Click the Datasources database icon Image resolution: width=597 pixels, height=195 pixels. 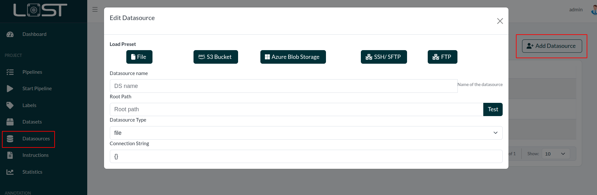click(x=10, y=139)
